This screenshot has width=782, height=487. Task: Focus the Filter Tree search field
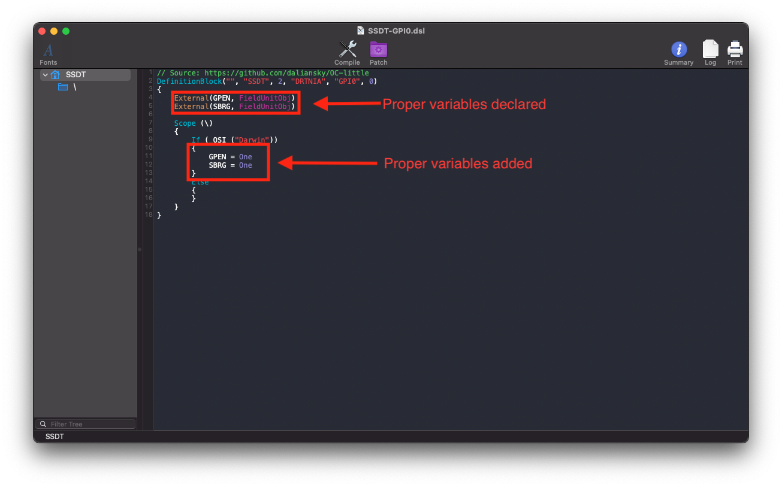pos(90,424)
